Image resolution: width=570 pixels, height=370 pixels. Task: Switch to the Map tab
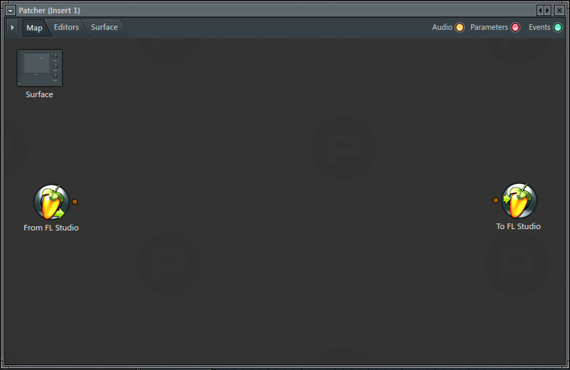tap(35, 28)
